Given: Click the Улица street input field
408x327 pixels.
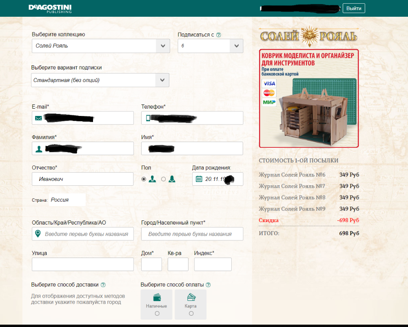Looking at the screenshot, I should [x=82, y=264].
